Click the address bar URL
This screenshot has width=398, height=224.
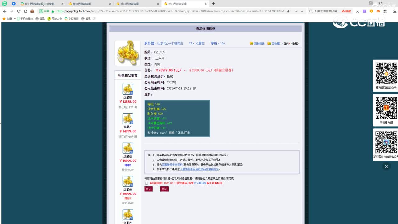[x=170, y=11]
